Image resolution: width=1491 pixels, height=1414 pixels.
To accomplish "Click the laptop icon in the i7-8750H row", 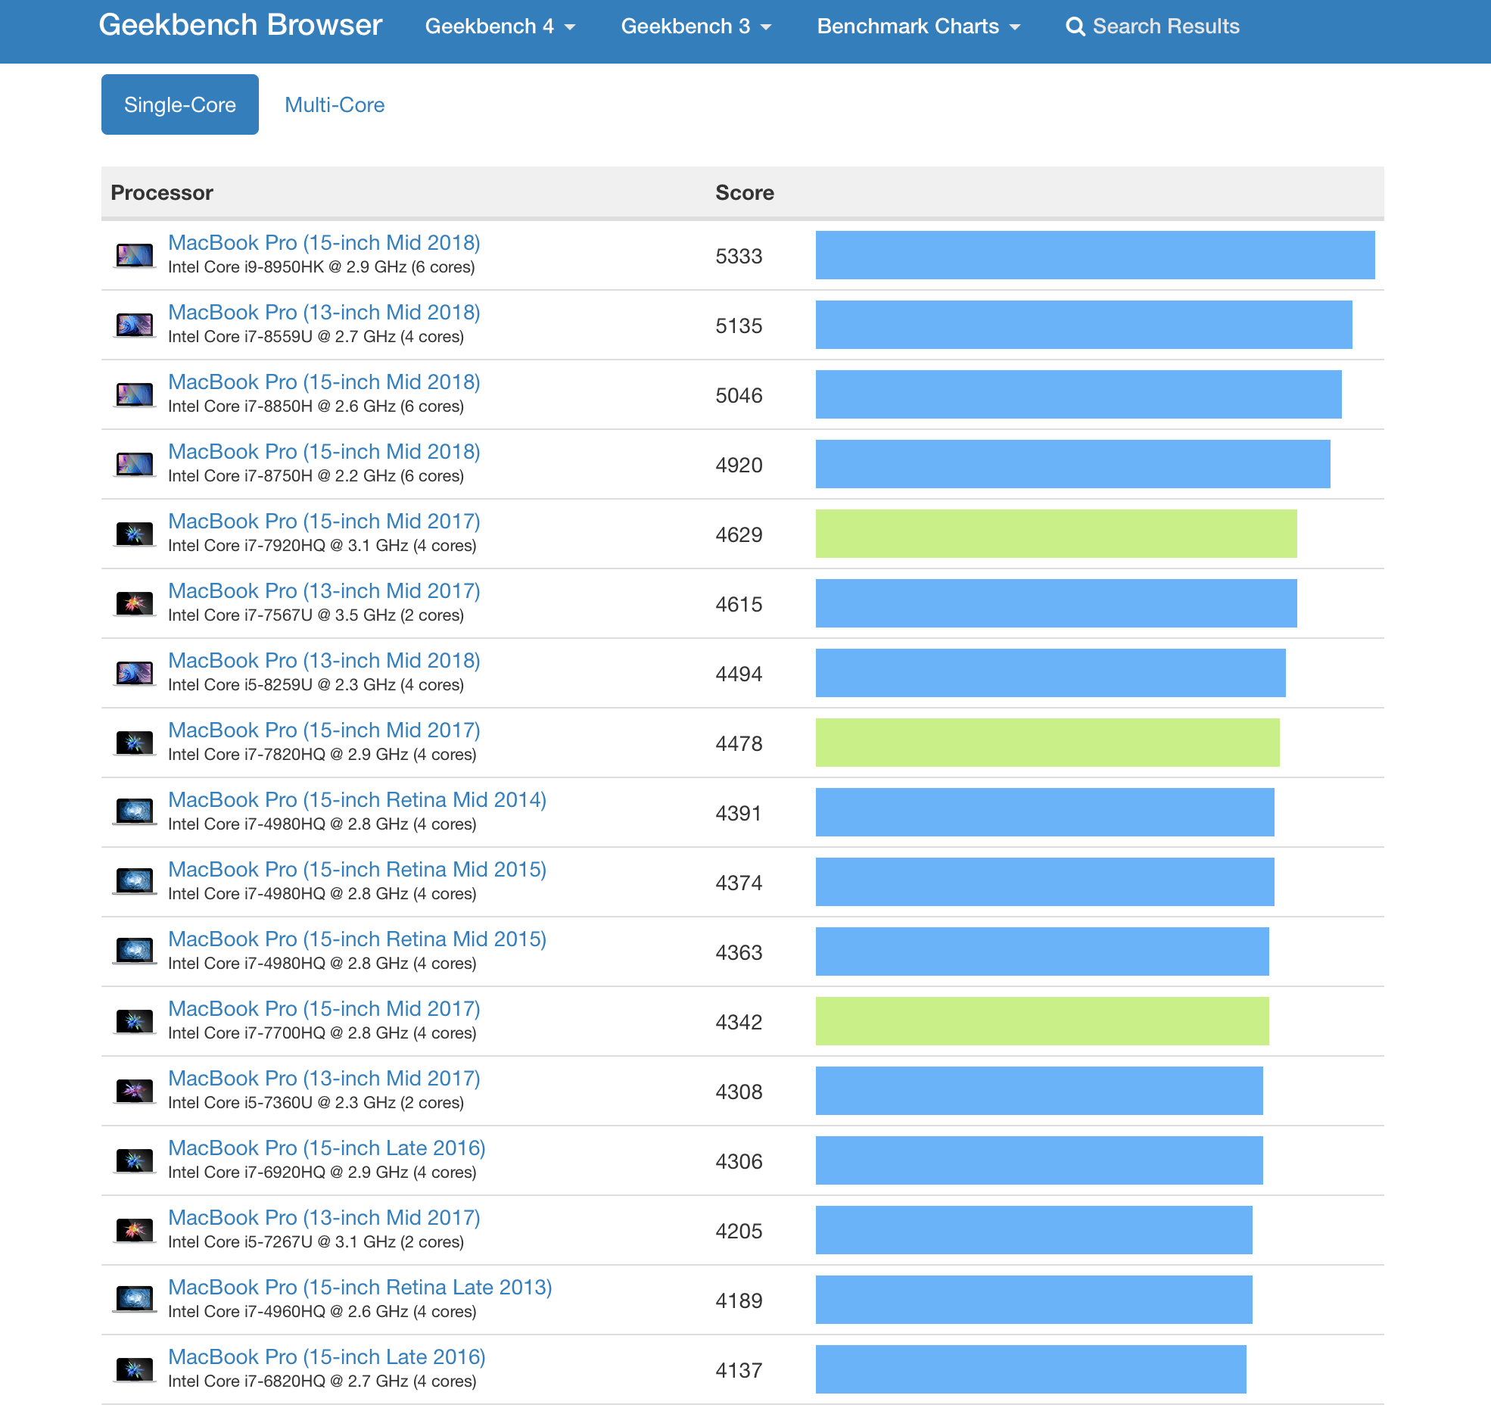I will click(x=135, y=465).
